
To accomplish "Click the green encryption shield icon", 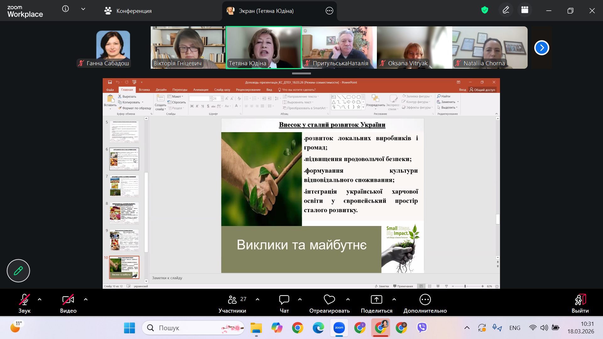I will (x=485, y=10).
